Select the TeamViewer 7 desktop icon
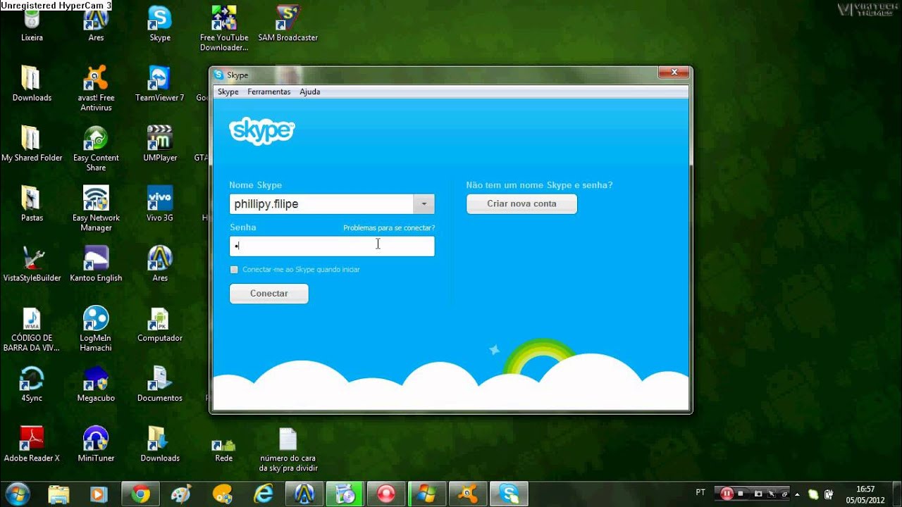 point(160,84)
